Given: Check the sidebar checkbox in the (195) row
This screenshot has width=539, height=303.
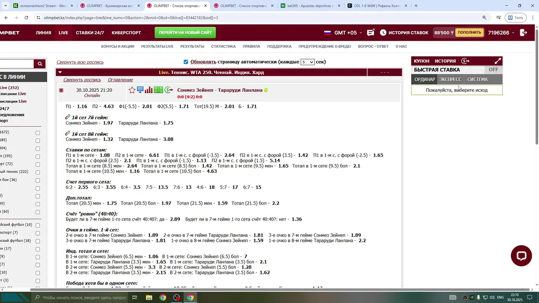Looking at the screenshot, I should [x=37, y=157].
